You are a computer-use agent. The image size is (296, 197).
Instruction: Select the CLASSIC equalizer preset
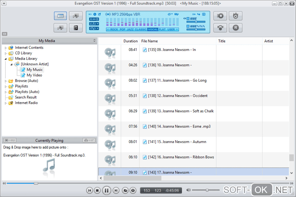pos(141,30)
